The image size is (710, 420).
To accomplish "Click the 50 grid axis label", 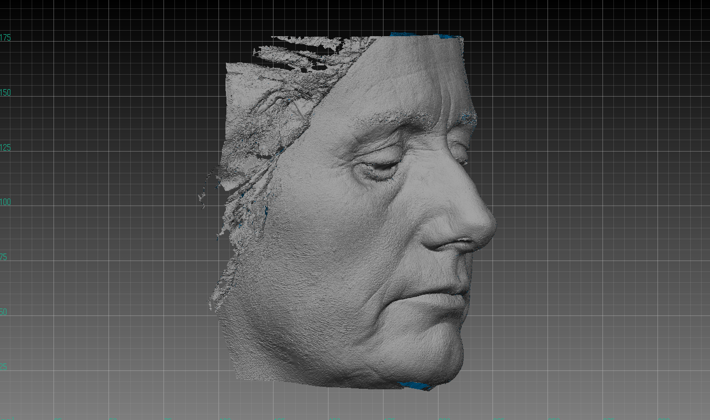I will (4, 312).
